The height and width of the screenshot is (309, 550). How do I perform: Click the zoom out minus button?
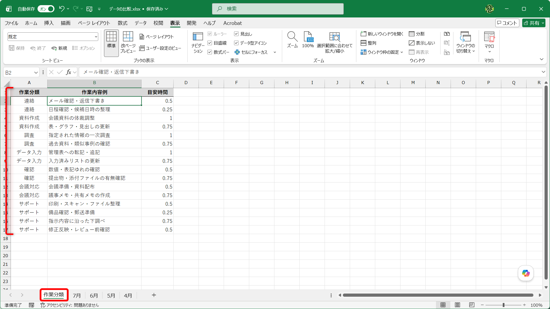pyautogui.click(x=482, y=305)
